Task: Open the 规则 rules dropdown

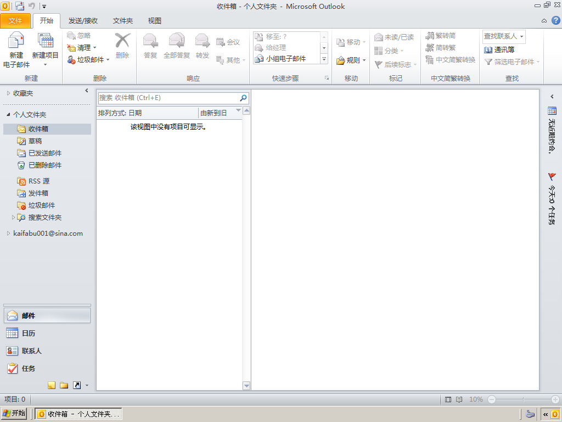Action: tap(351, 60)
